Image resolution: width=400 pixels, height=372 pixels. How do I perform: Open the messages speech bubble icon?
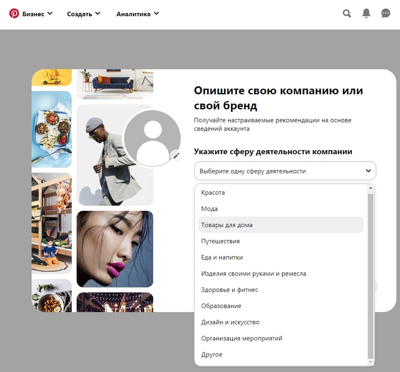pyautogui.click(x=385, y=13)
